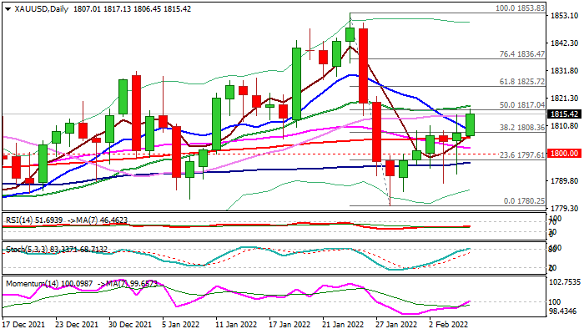Click the latest green candle on the chart
584x334 pixels.
click(471, 124)
